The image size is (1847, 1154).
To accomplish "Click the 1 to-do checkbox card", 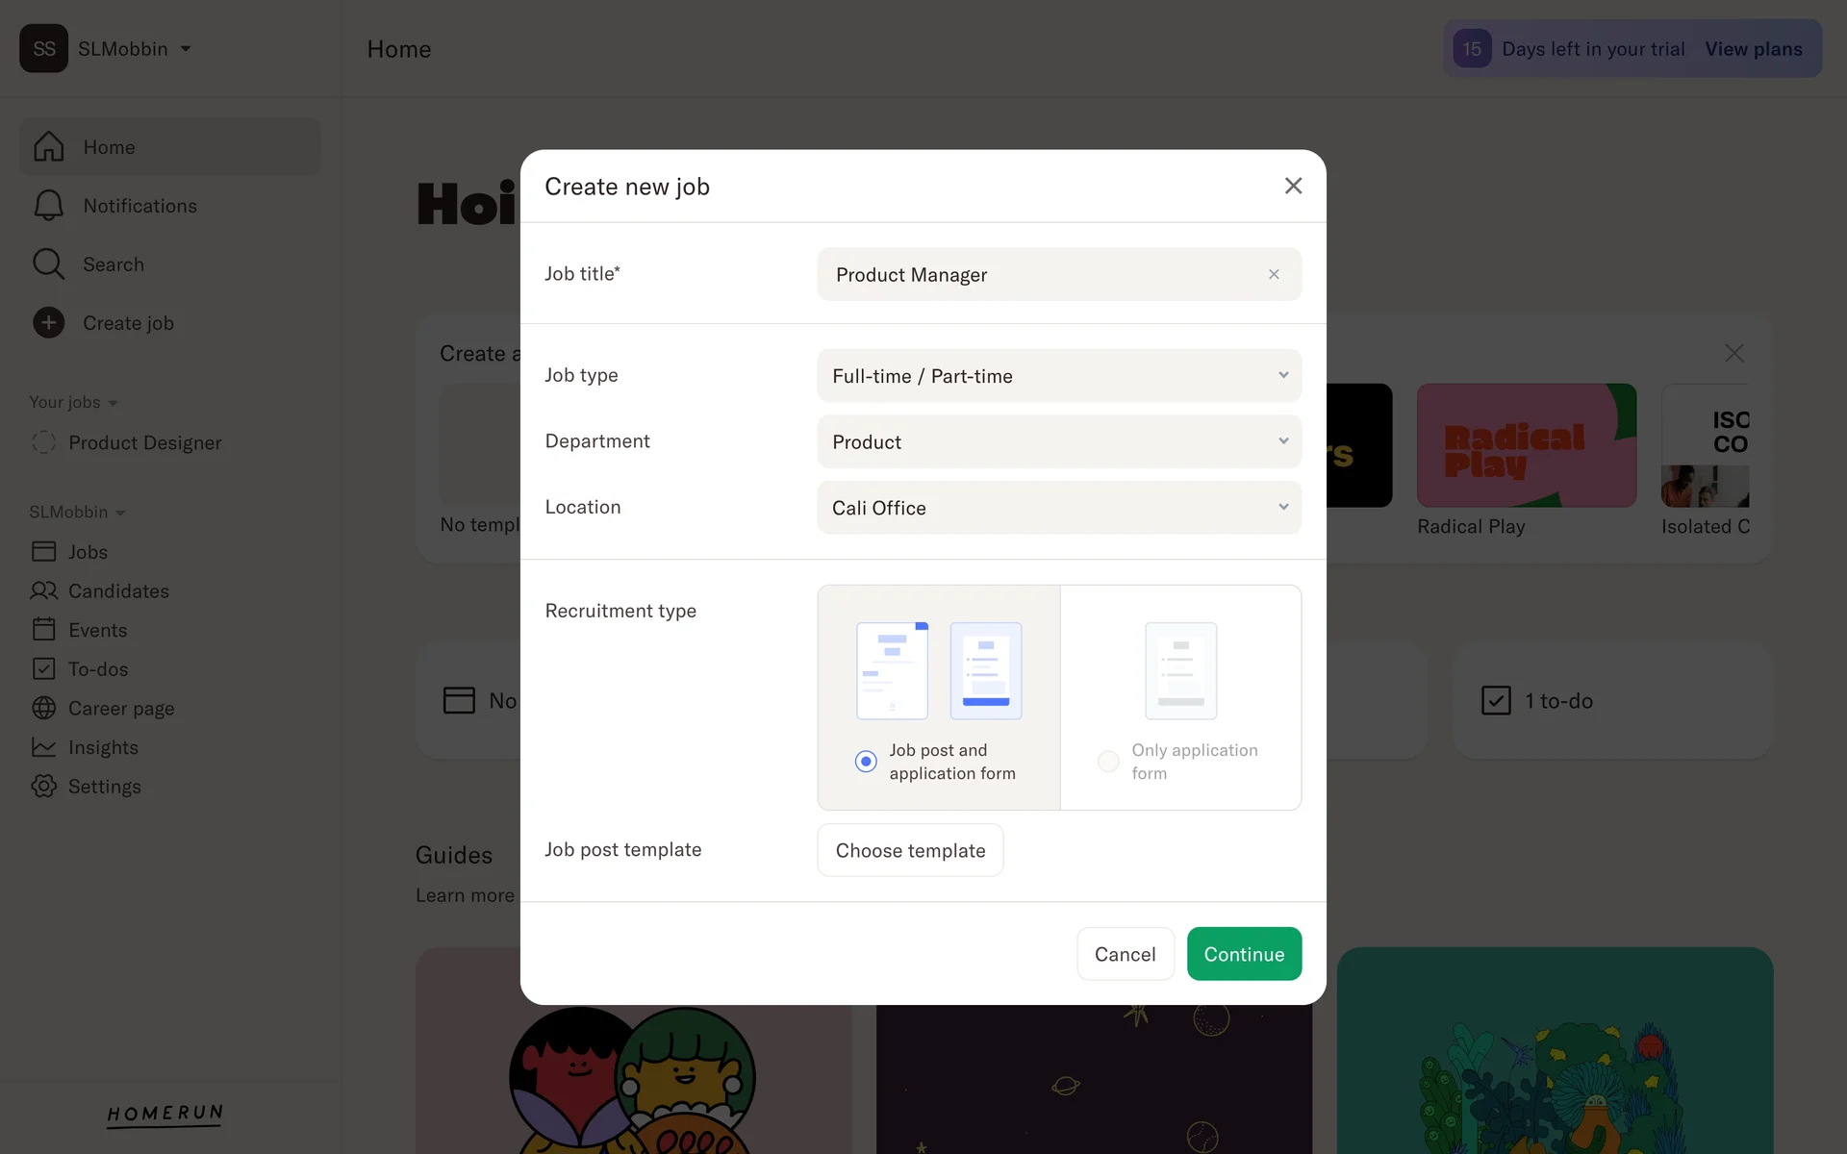I will [1612, 700].
